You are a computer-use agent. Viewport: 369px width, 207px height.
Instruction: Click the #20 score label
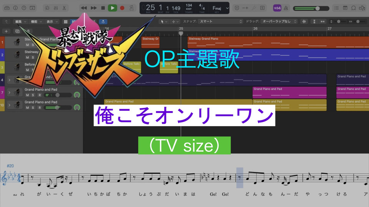10,166
